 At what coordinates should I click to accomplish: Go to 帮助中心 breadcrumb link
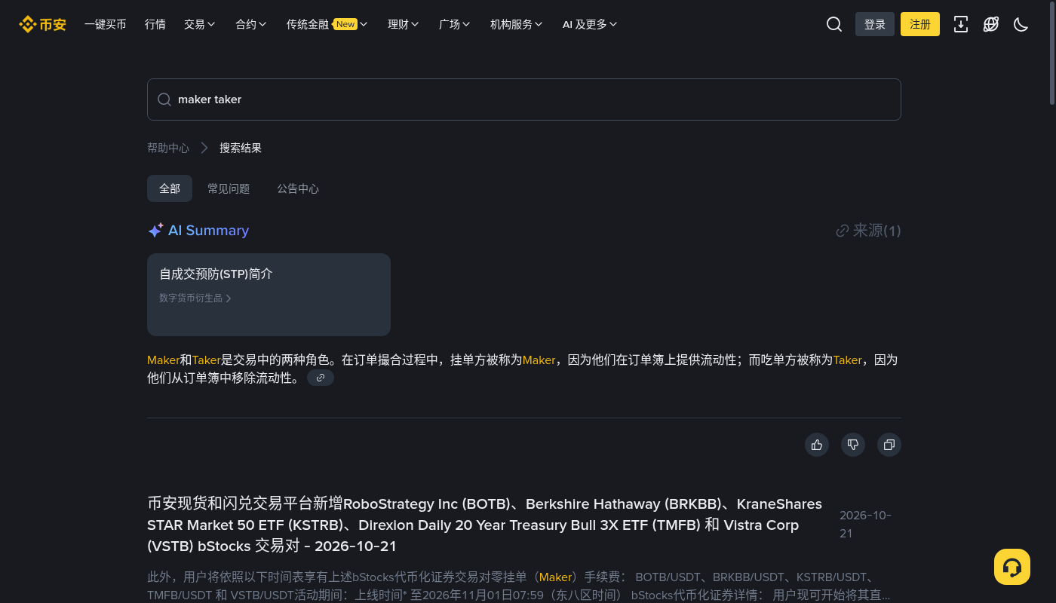168,148
